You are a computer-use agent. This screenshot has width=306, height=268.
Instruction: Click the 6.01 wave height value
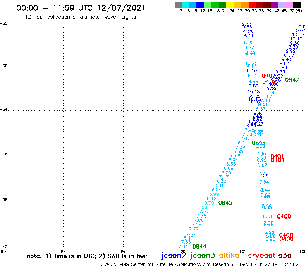[x=219, y=186]
